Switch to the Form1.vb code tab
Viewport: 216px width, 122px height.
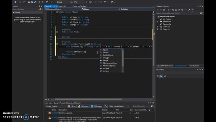point(62,6)
